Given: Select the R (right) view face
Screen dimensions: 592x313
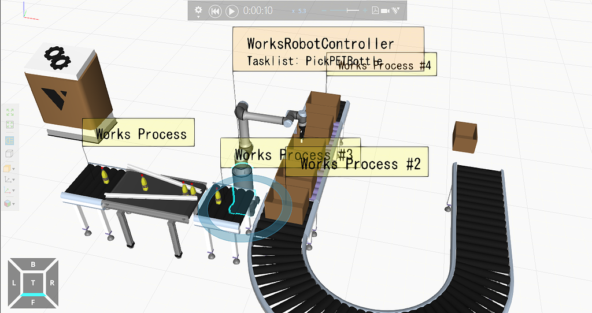Looking at the screenshot, I should point(52,283).
